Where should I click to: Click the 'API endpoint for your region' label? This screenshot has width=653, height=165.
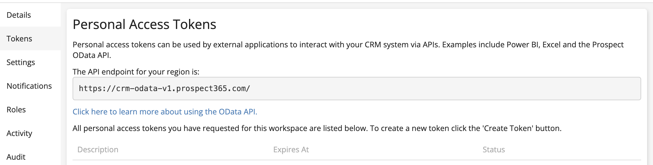(x=136, y=72)
